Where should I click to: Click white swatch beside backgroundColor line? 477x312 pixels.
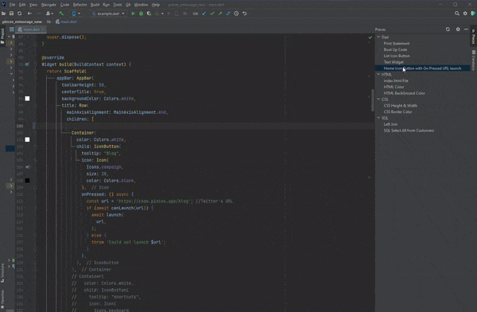tap(27, 99)
